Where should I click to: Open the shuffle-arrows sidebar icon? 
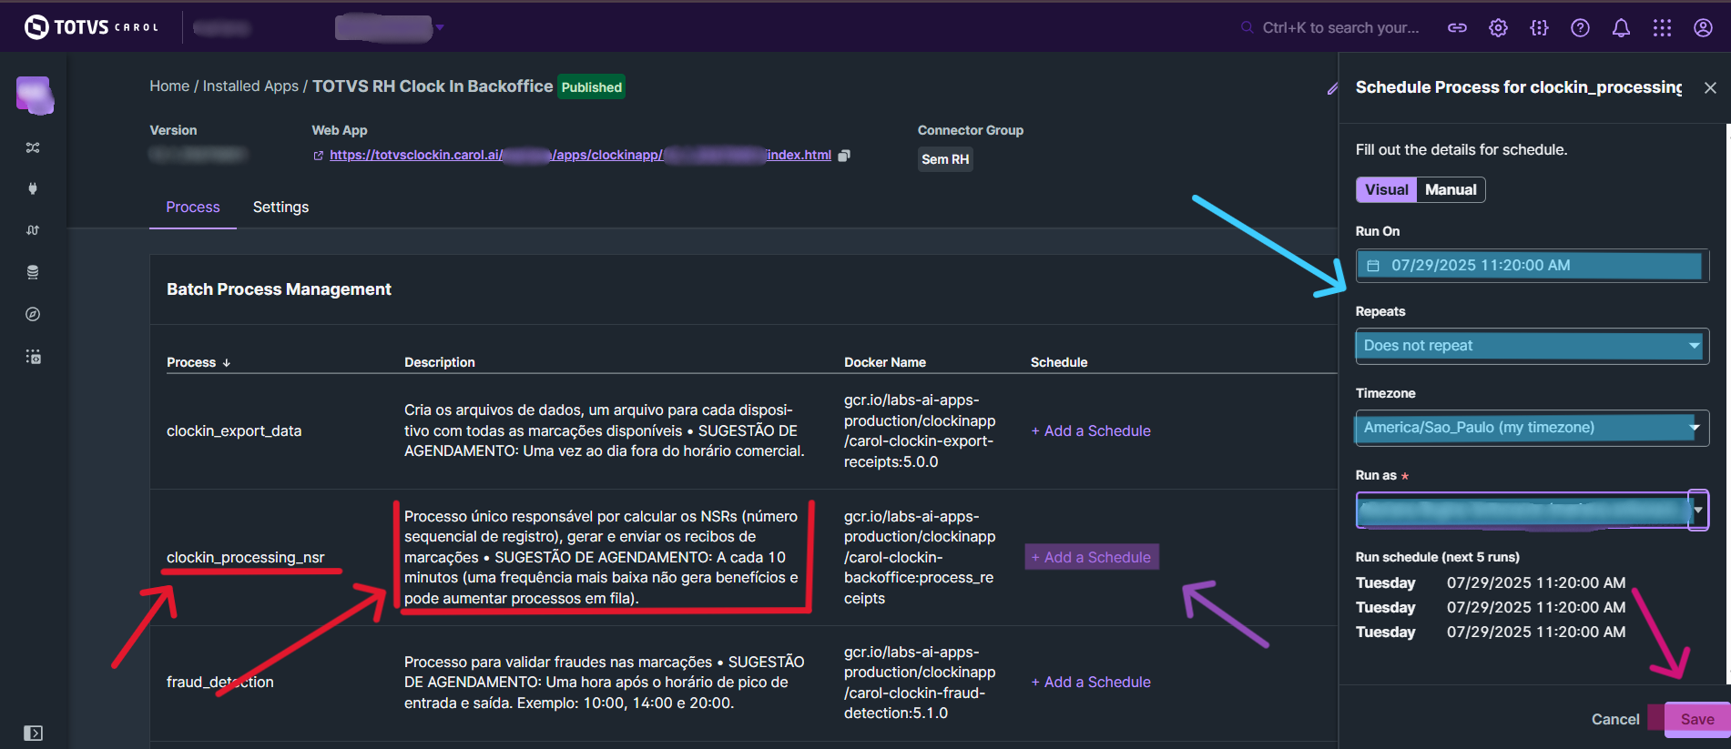coord(33,147)
